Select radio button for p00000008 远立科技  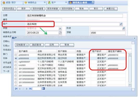16,58
